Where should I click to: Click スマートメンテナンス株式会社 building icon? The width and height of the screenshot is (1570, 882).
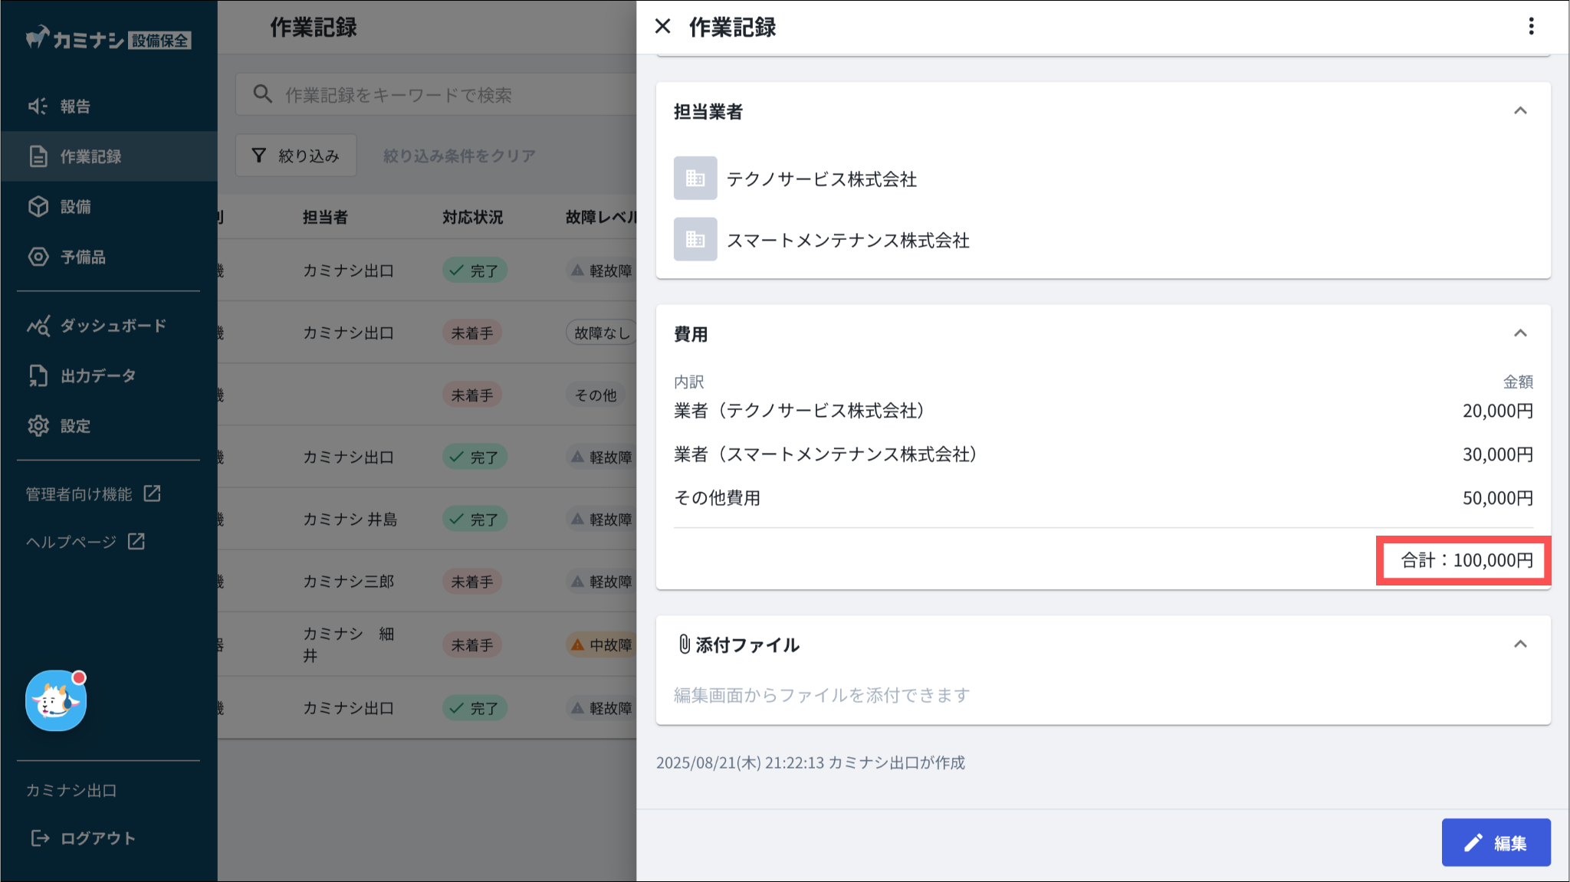pyautogui.click(x=695, y=240)
